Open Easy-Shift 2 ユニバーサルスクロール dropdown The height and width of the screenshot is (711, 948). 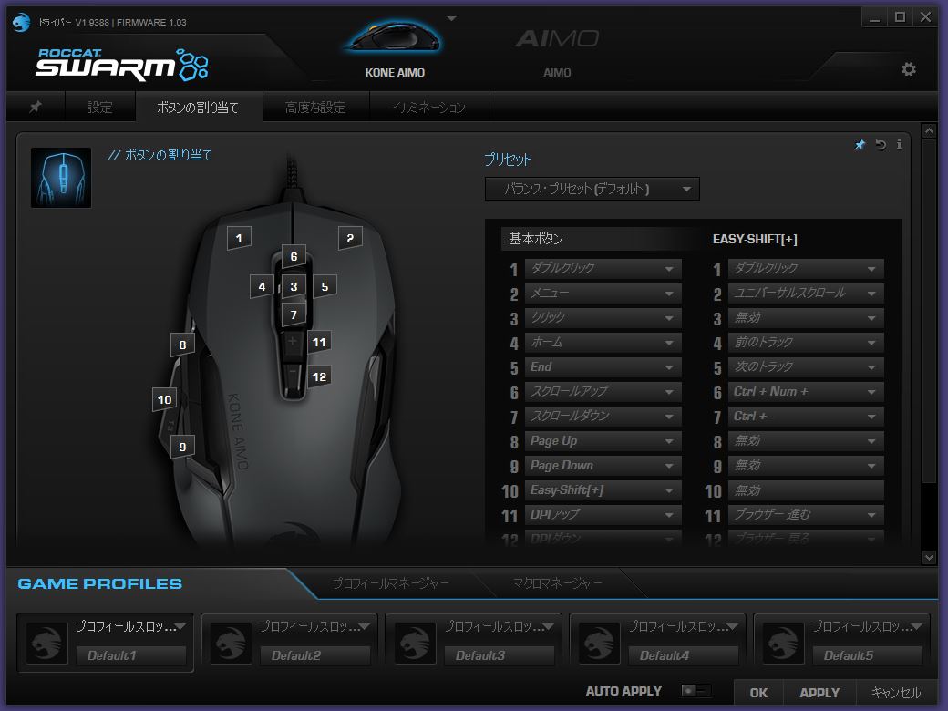[x=806, y=294]
